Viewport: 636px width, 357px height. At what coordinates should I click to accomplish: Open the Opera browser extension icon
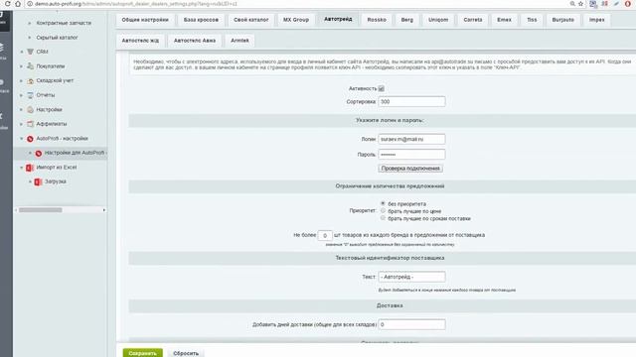pos(627,4)
